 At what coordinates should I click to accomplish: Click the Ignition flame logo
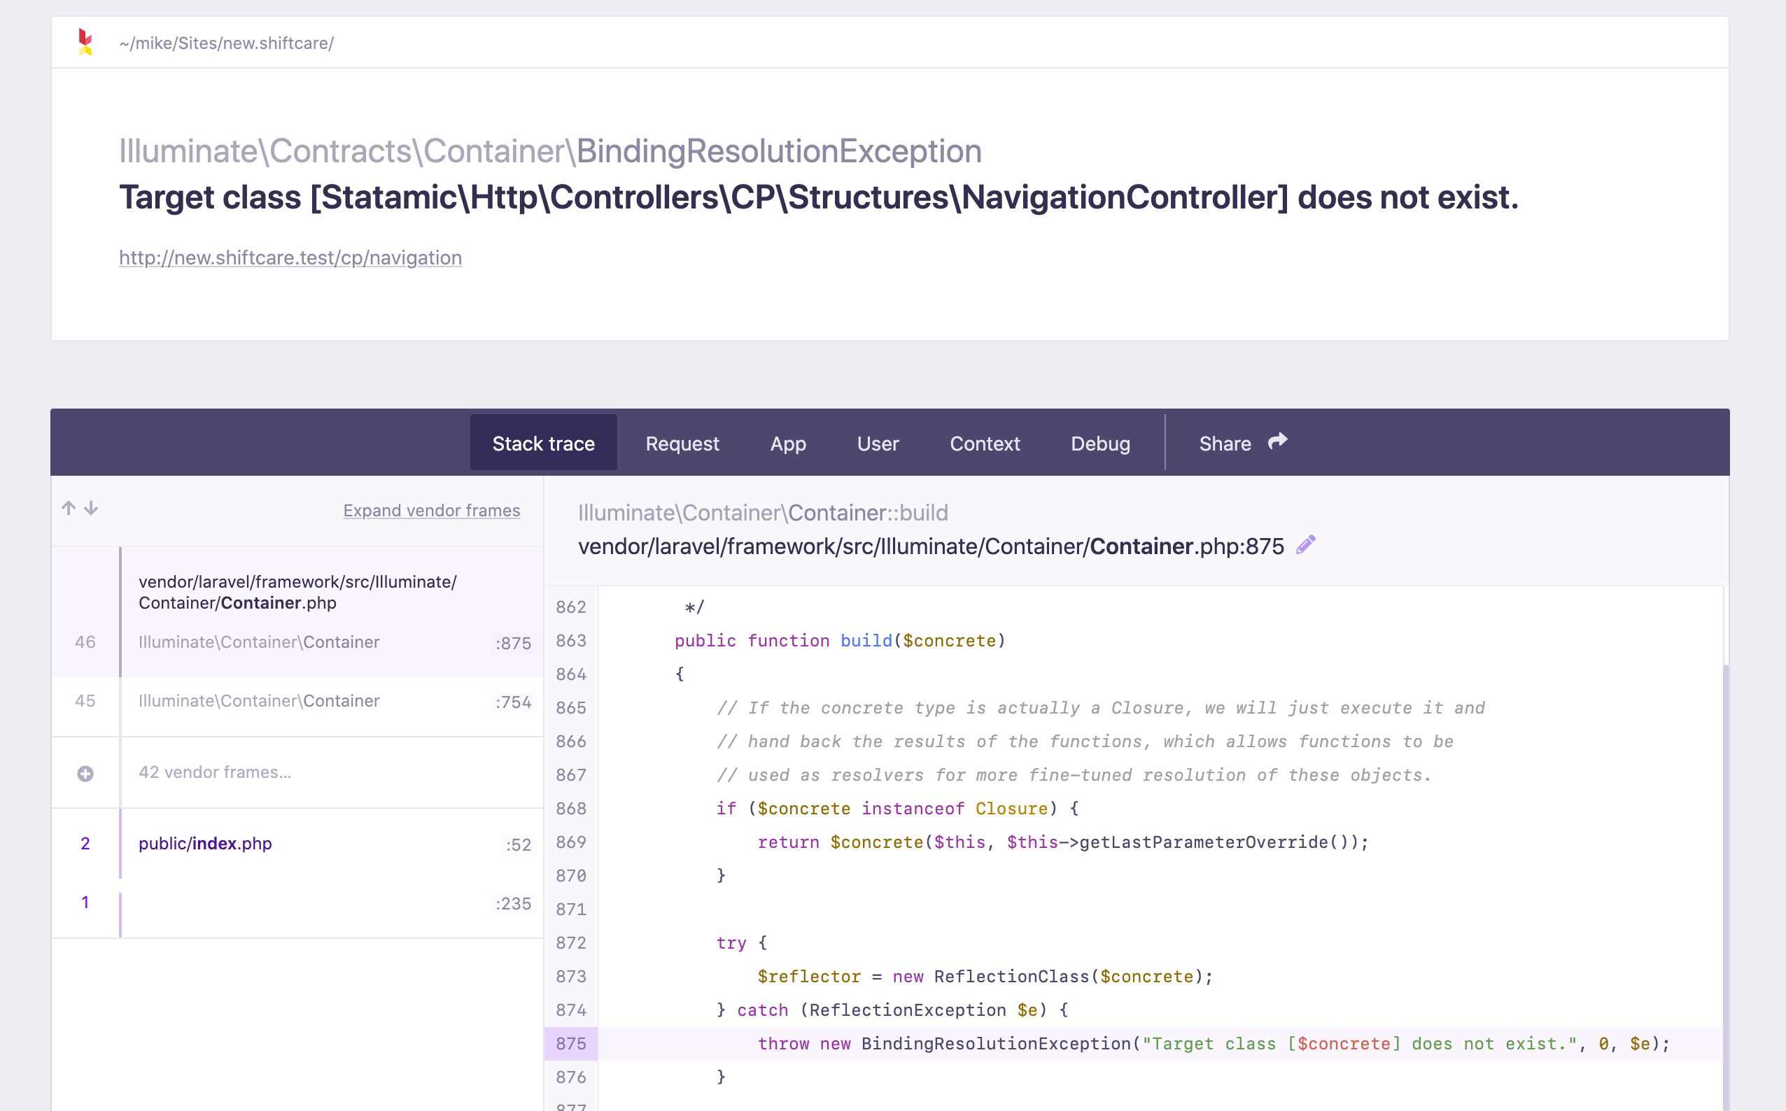point(85,42)
